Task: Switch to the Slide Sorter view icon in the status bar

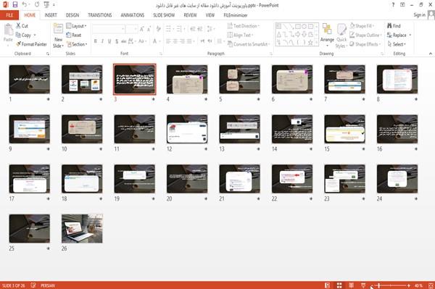Action: pyautogui.click(x=339, y=285)
